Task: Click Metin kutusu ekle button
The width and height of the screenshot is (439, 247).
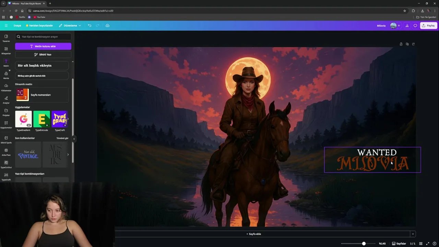Action: (x=43, y=46)
